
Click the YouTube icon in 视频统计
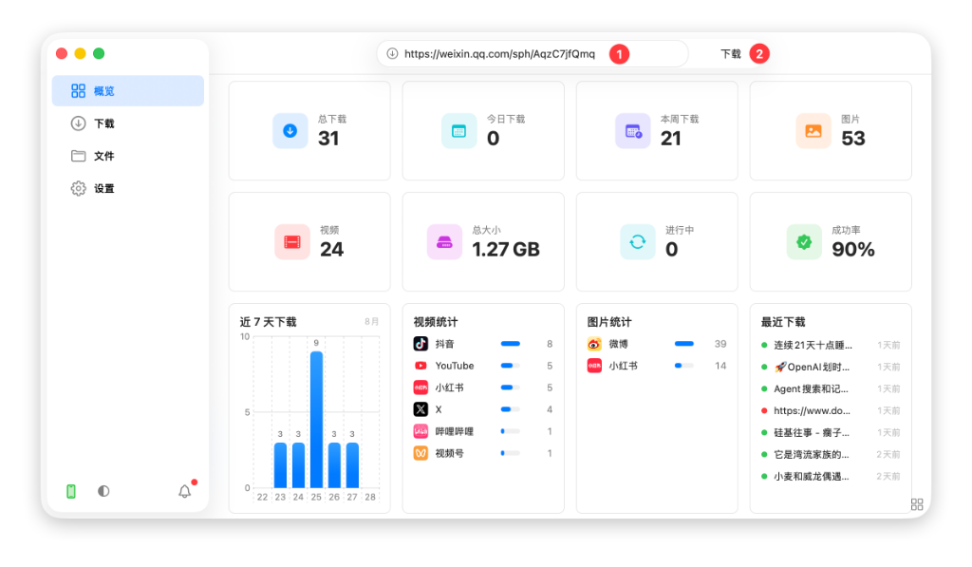421,366
